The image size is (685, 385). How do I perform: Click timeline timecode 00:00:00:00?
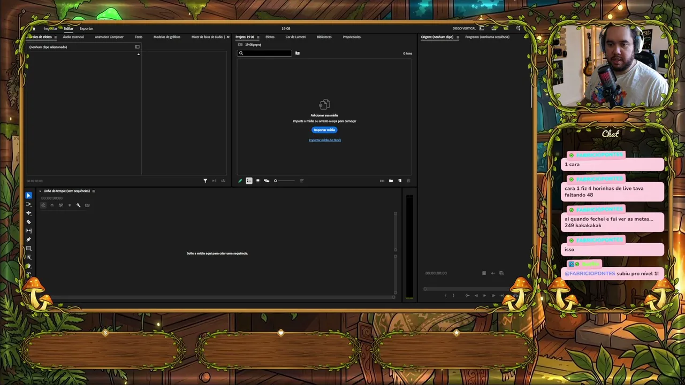pos(52,198)
